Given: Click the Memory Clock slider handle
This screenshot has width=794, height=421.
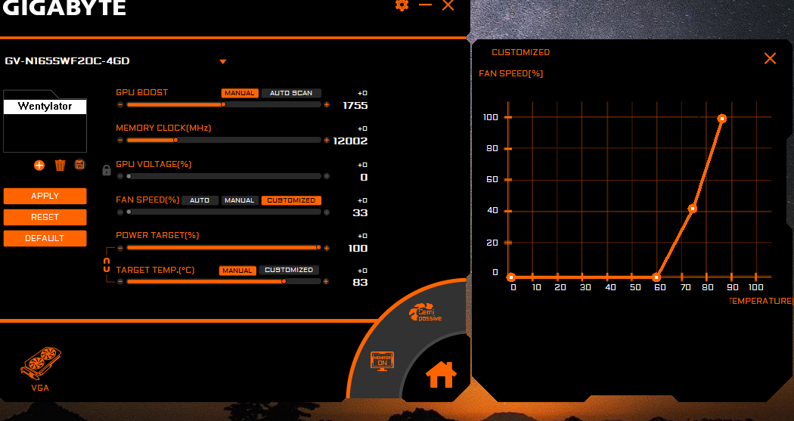Looking at the screenshot, I should click(x=175, y=140).
